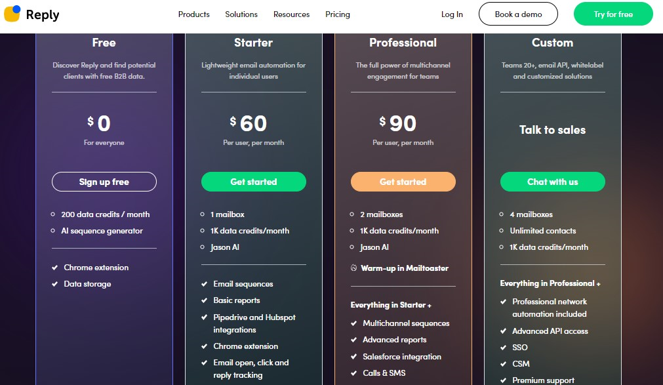Expand the Solutions menu
This screenshot has width=663, height=385.
click(241, 14)
